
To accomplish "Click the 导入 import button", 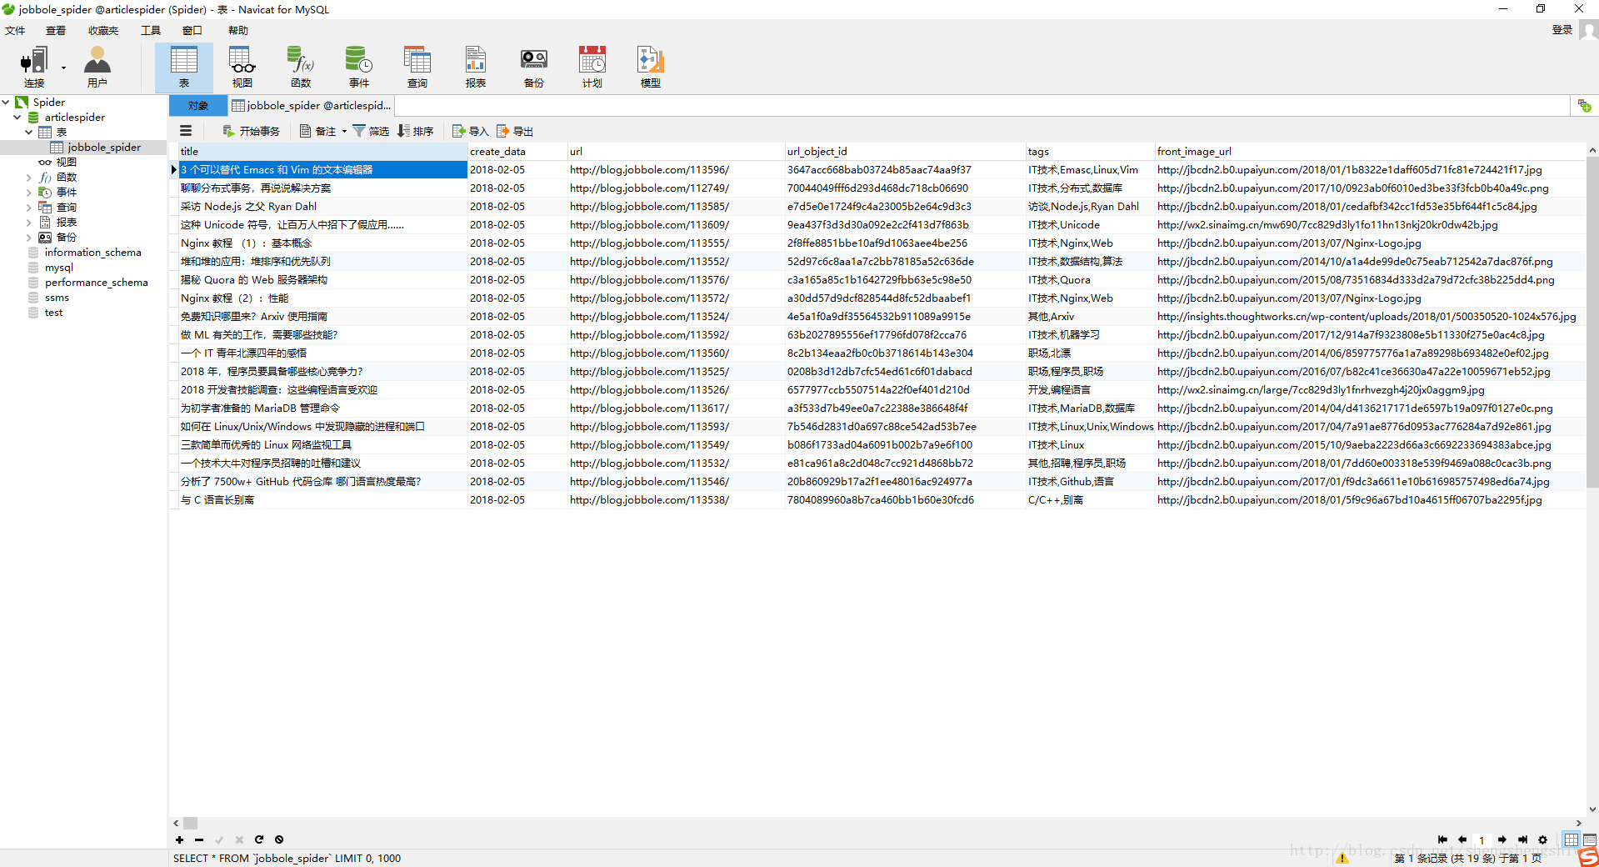I will pos(470,131).
